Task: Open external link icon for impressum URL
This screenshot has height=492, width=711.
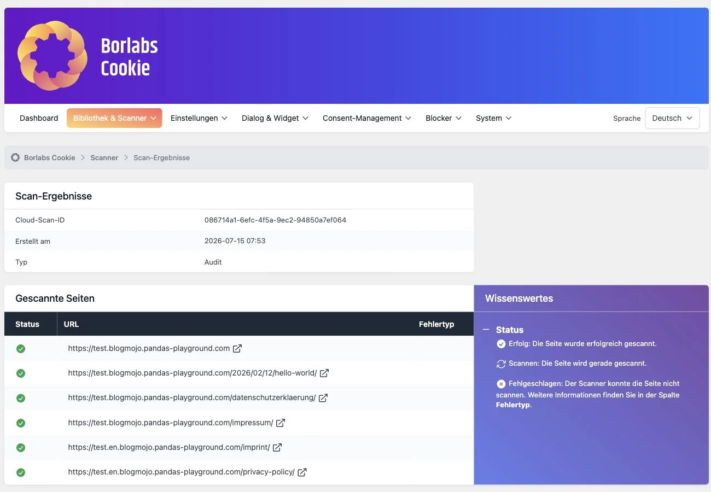Action: coord(281,423)
